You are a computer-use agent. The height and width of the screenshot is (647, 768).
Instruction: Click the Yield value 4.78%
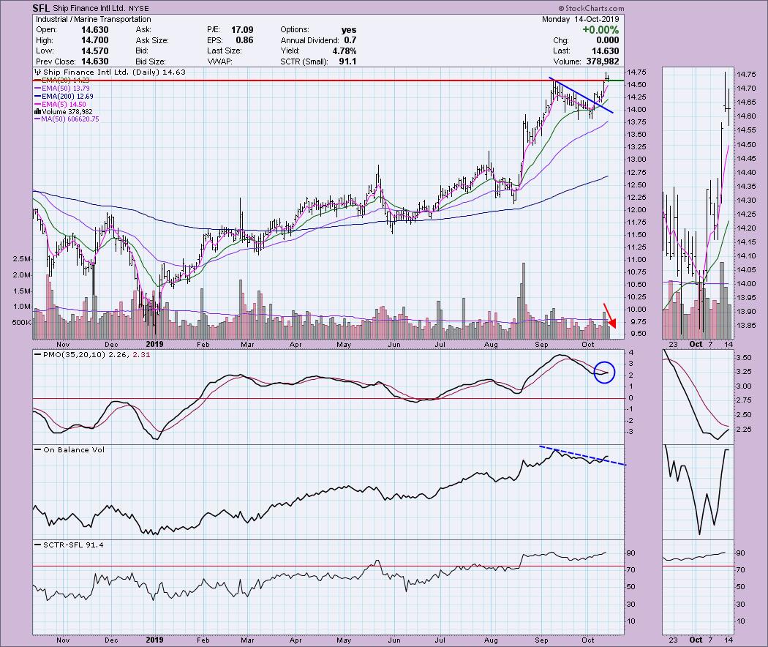click(x=345, y=51)
